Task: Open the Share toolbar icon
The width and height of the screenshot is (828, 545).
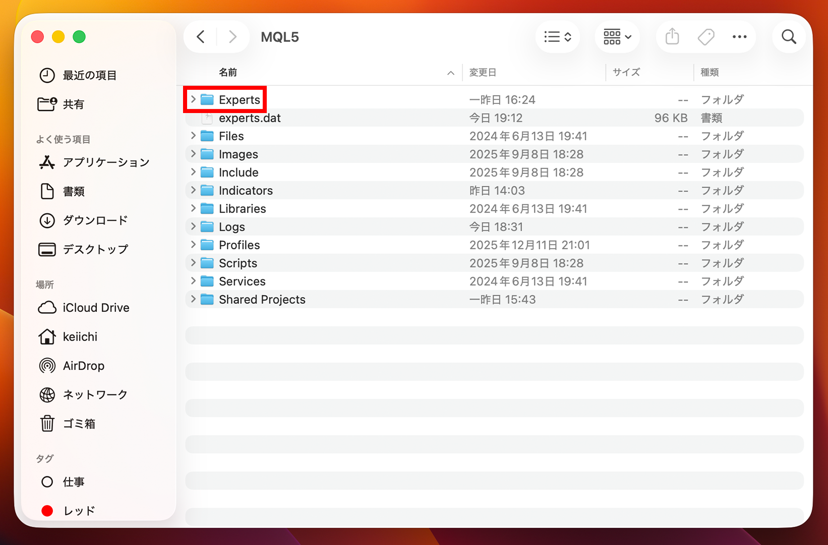Action: point(672,37)
